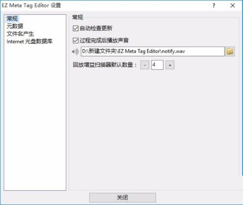
Task: Increase replay gain scanner count with plus
Action: tap(170, 65)
